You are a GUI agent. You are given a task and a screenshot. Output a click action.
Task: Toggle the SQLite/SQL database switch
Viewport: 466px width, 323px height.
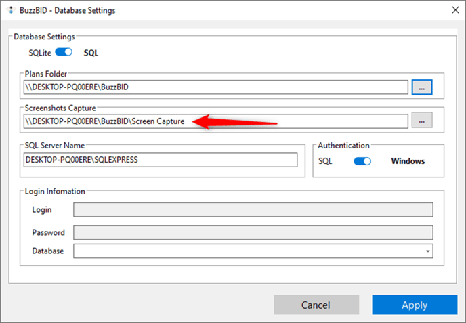pos(64,52)
